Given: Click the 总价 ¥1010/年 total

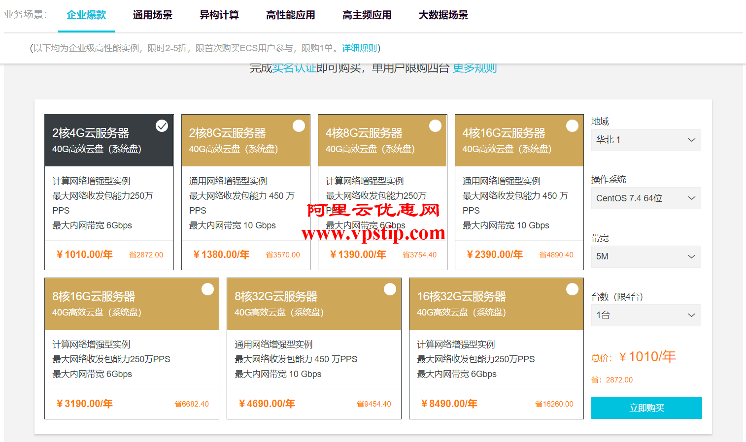Looking at the screenshot, I should coord(634,357).
